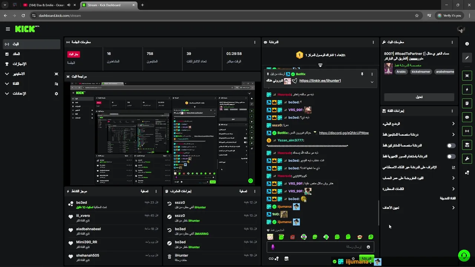The image size is (475, 267).
Task: Open the activity feed panel options menu
Action: click(x=156, y=191)
